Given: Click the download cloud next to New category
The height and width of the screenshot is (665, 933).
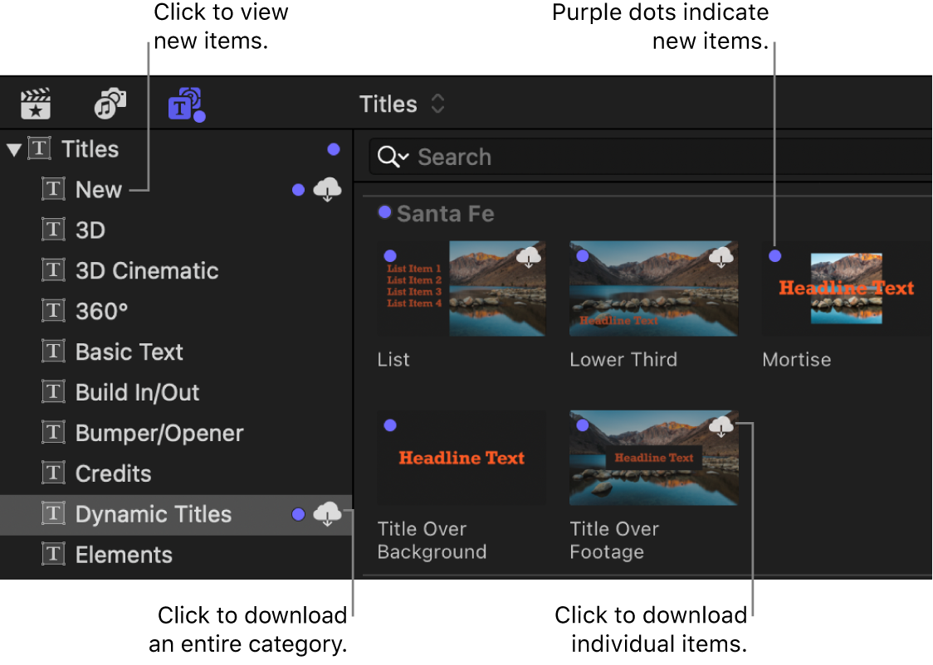Looking at the screenshot, I should pyautogui.click(x=327, y=189).
